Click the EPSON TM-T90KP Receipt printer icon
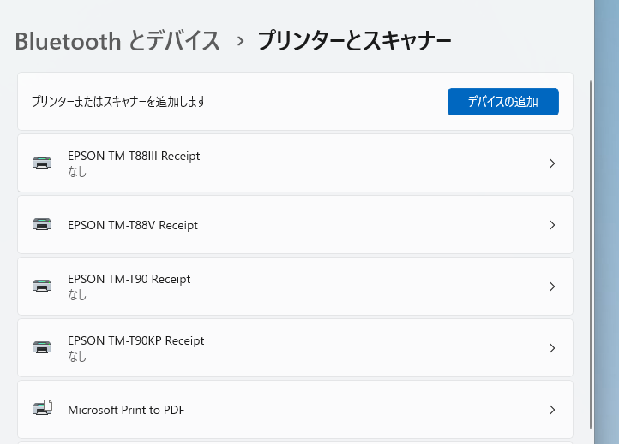 coord(41,348)
